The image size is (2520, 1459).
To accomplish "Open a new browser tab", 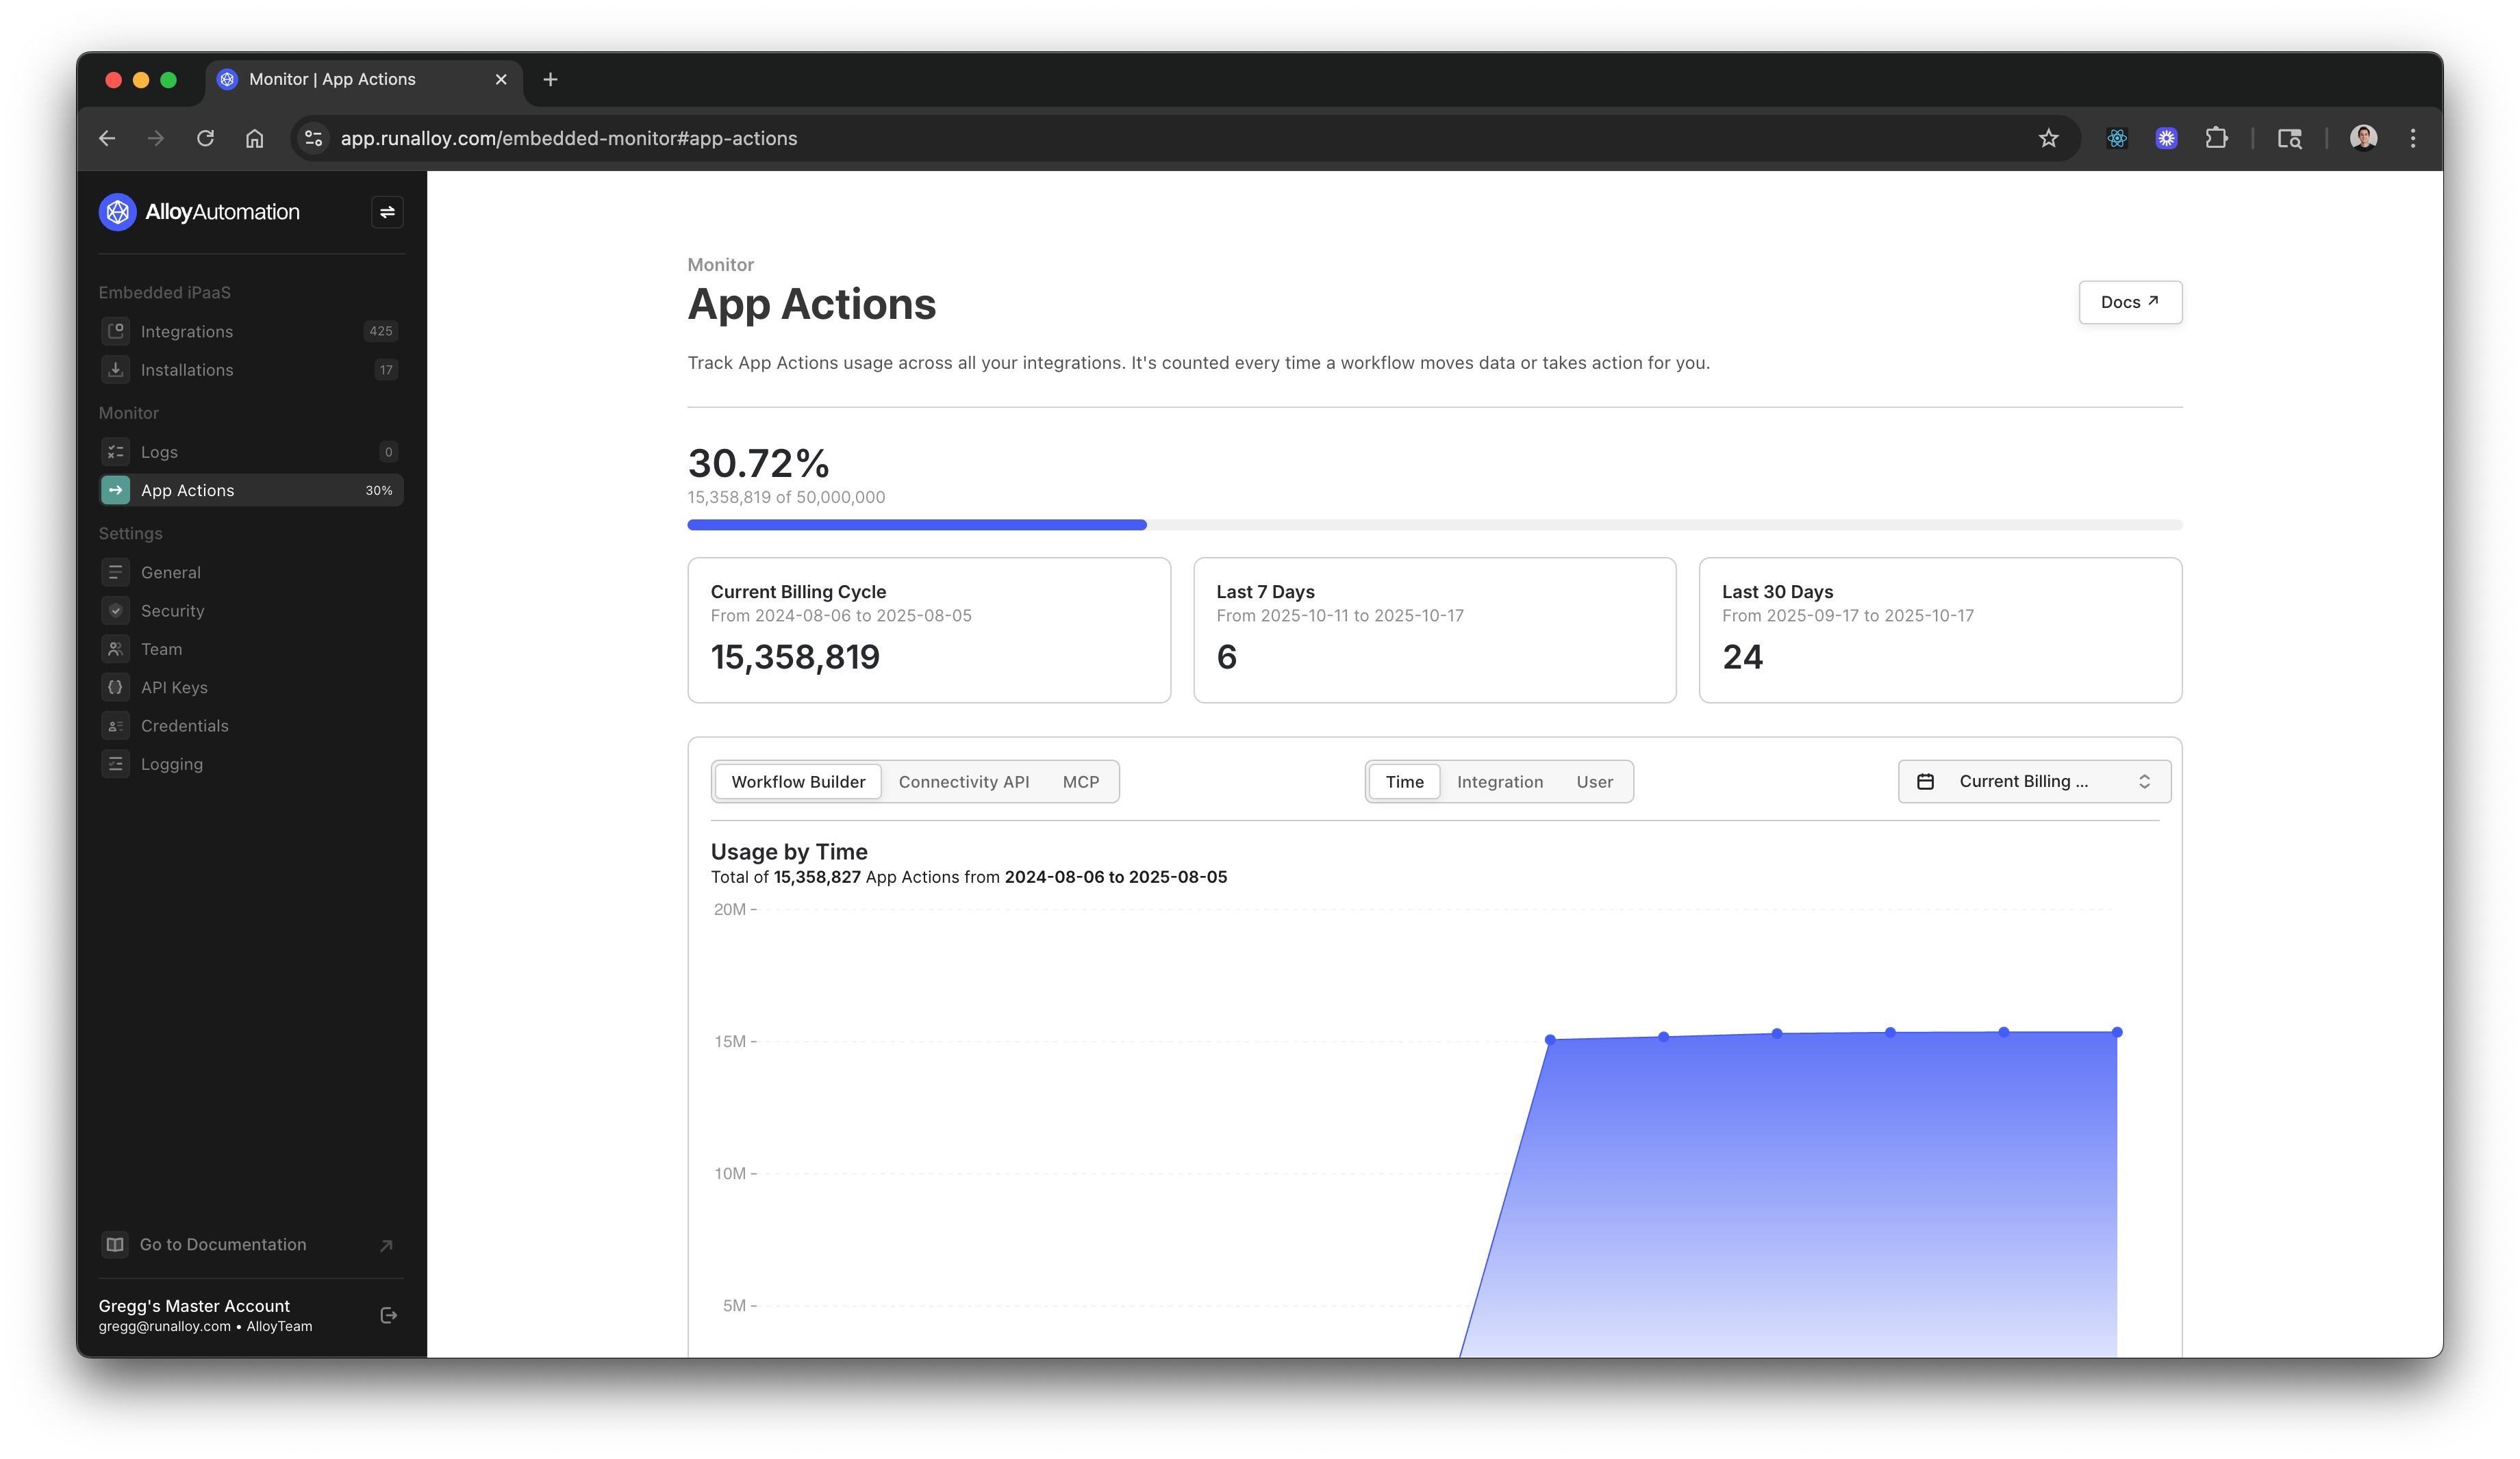I will click(x=550, y=79).
